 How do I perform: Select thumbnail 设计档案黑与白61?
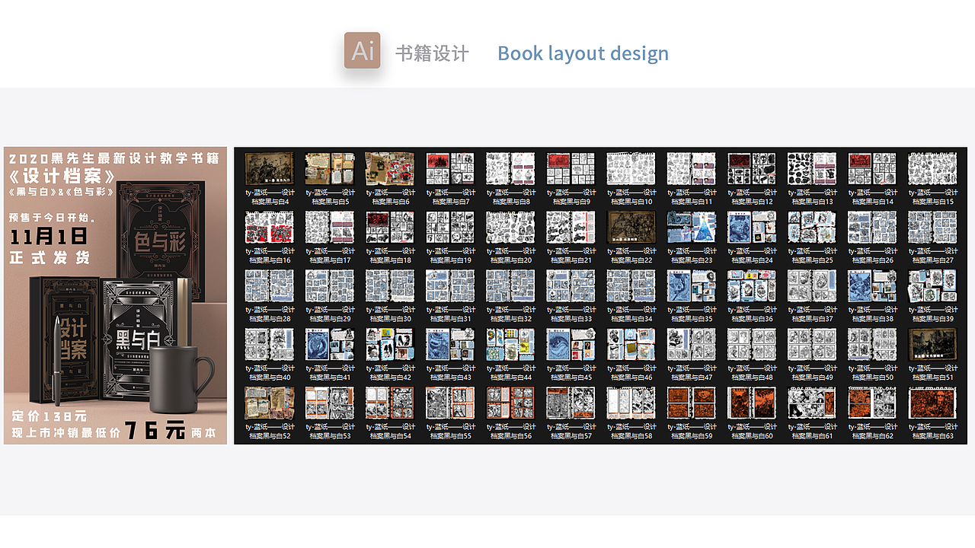[x=812, y=403]
